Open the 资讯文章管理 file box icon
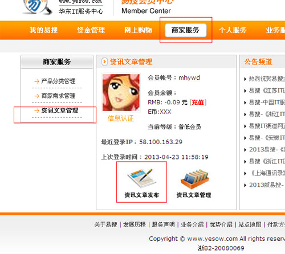285x254 pixels. pos(194,179)
